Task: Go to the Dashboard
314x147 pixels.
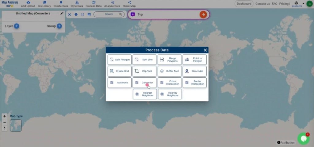Action: click(x=244, y=4)
